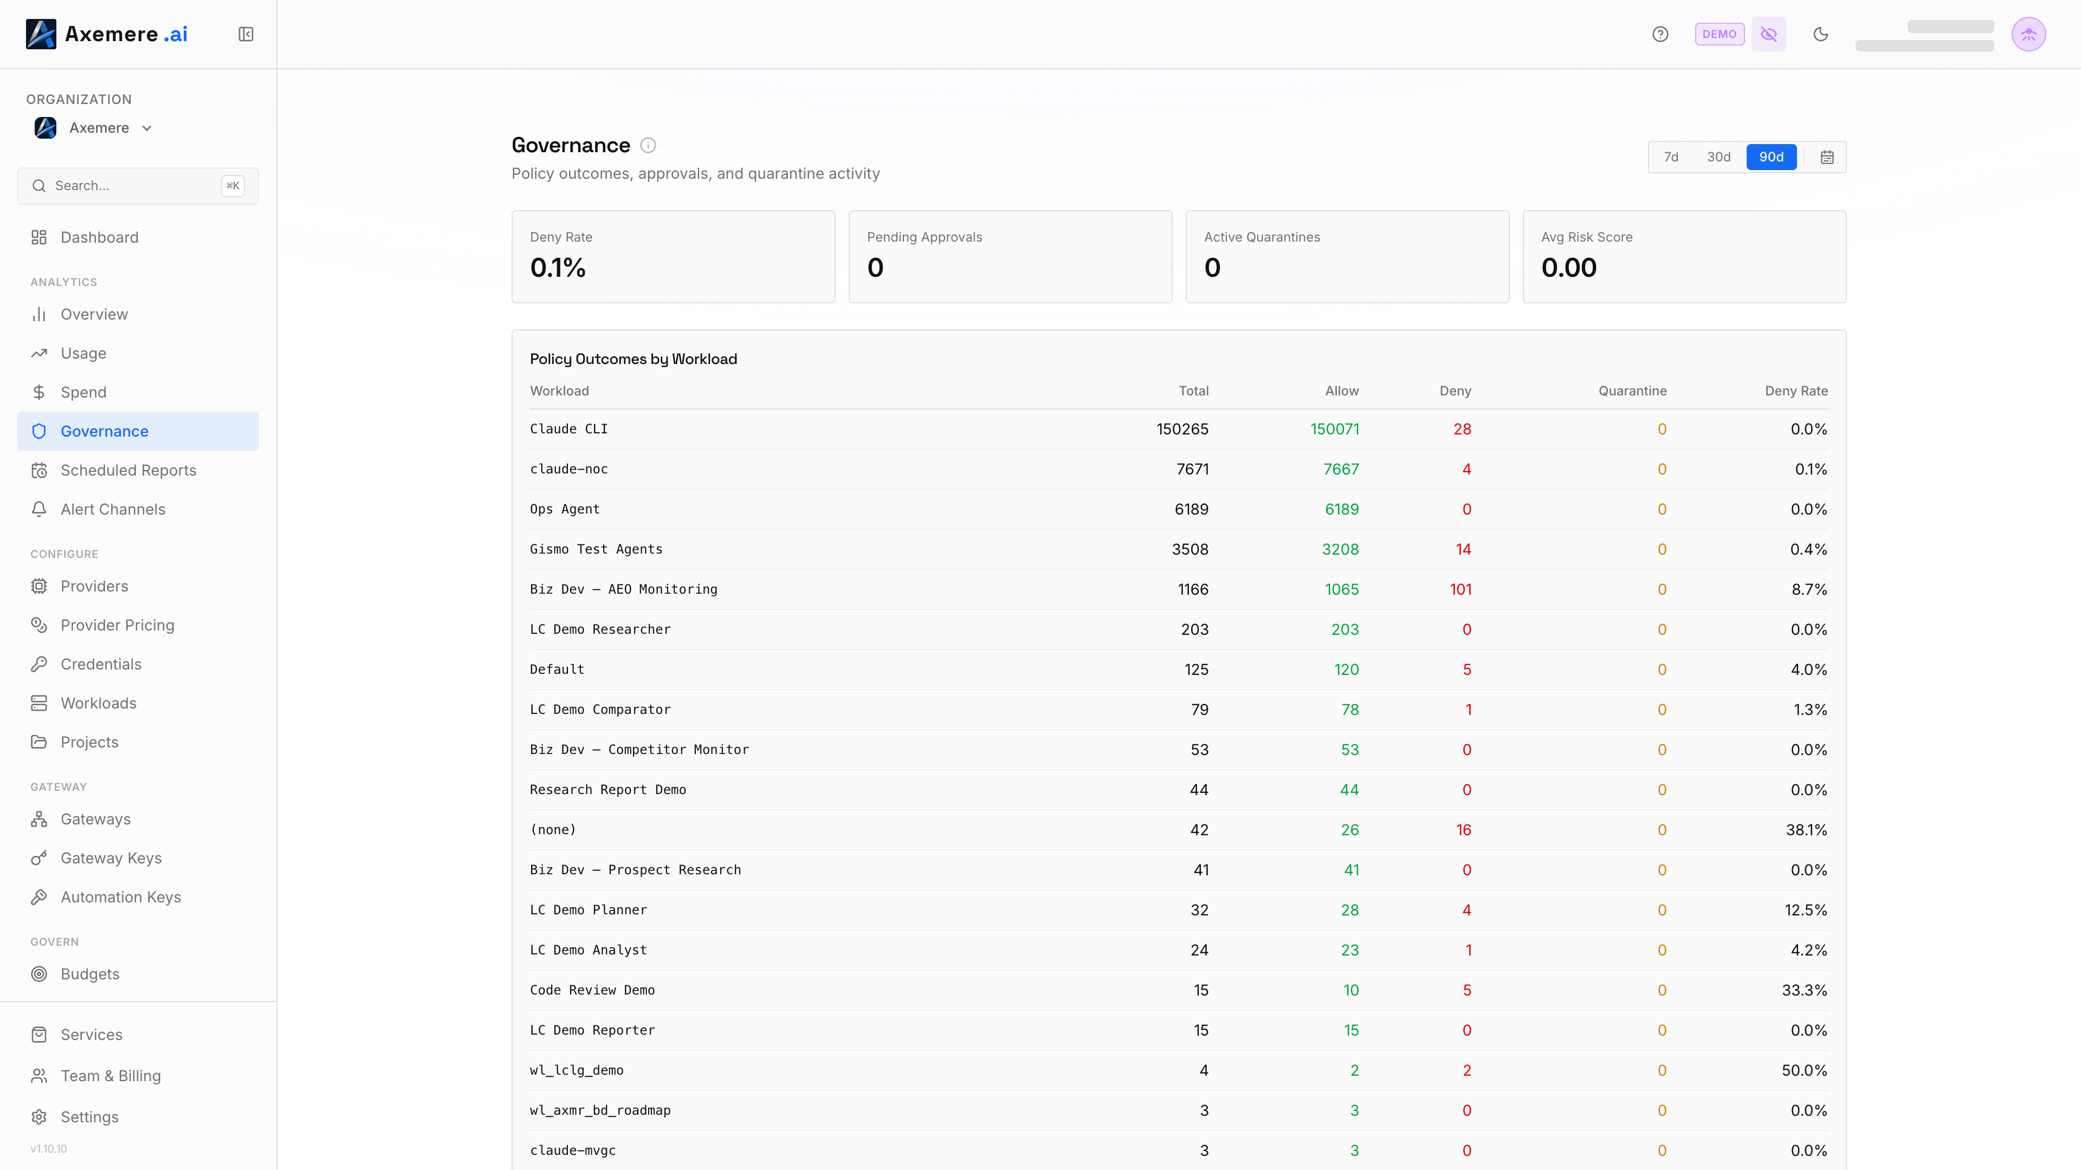Select the wl_lclg_demo workload row
The width and height of the screenshot is (2081, 1170).
(1179, 1071)
